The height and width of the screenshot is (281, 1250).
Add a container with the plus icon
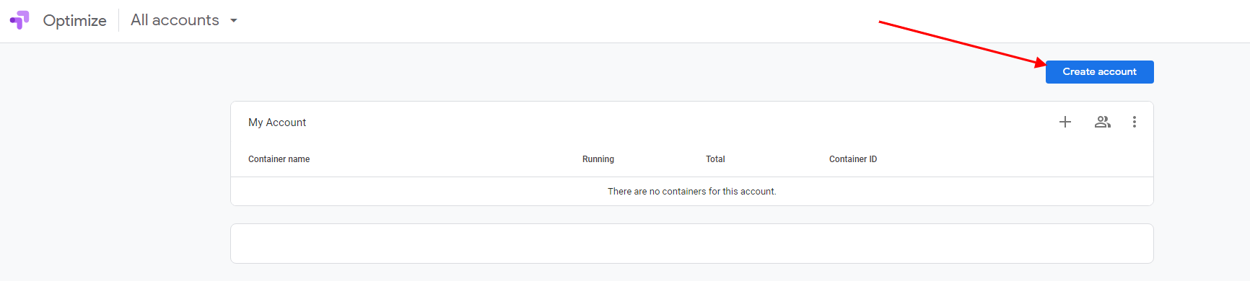[1065, 122]
